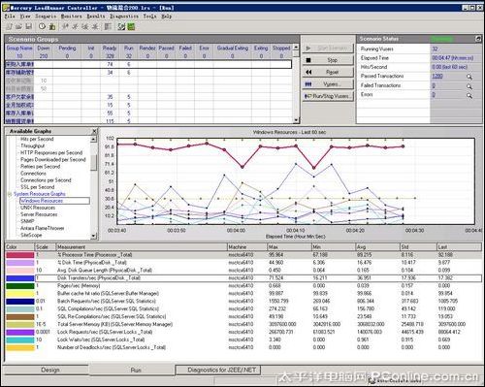This screenshot has height=387, width=485.
Task: Open Load Generators from the toolbar
Action: pyautogui.click(x=52, y=26)
